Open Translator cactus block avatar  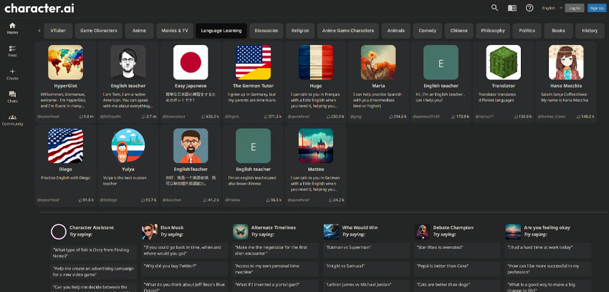click(x=504, y=62)
